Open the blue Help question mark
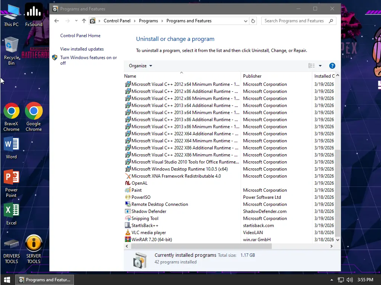The width and height of the screenshot is (381, 285). [332, 66]
